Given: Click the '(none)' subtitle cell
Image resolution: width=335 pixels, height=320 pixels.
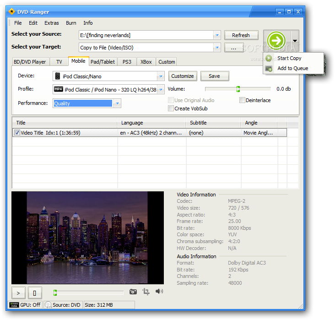Looking at the screenshot, I should coord(214,133).
